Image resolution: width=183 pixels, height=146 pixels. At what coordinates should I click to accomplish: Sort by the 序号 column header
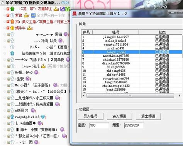click(87, 32)
